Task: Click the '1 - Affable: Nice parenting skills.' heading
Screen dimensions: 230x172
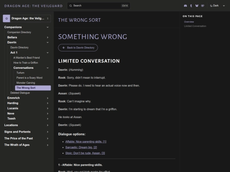Action: tap(80, 165)
